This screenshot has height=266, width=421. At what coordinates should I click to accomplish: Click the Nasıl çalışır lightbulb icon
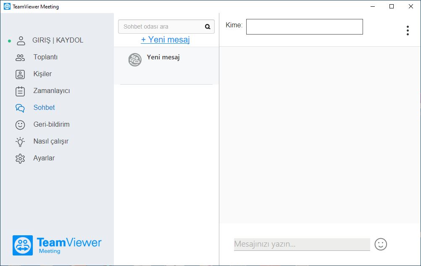pos(20,141)
